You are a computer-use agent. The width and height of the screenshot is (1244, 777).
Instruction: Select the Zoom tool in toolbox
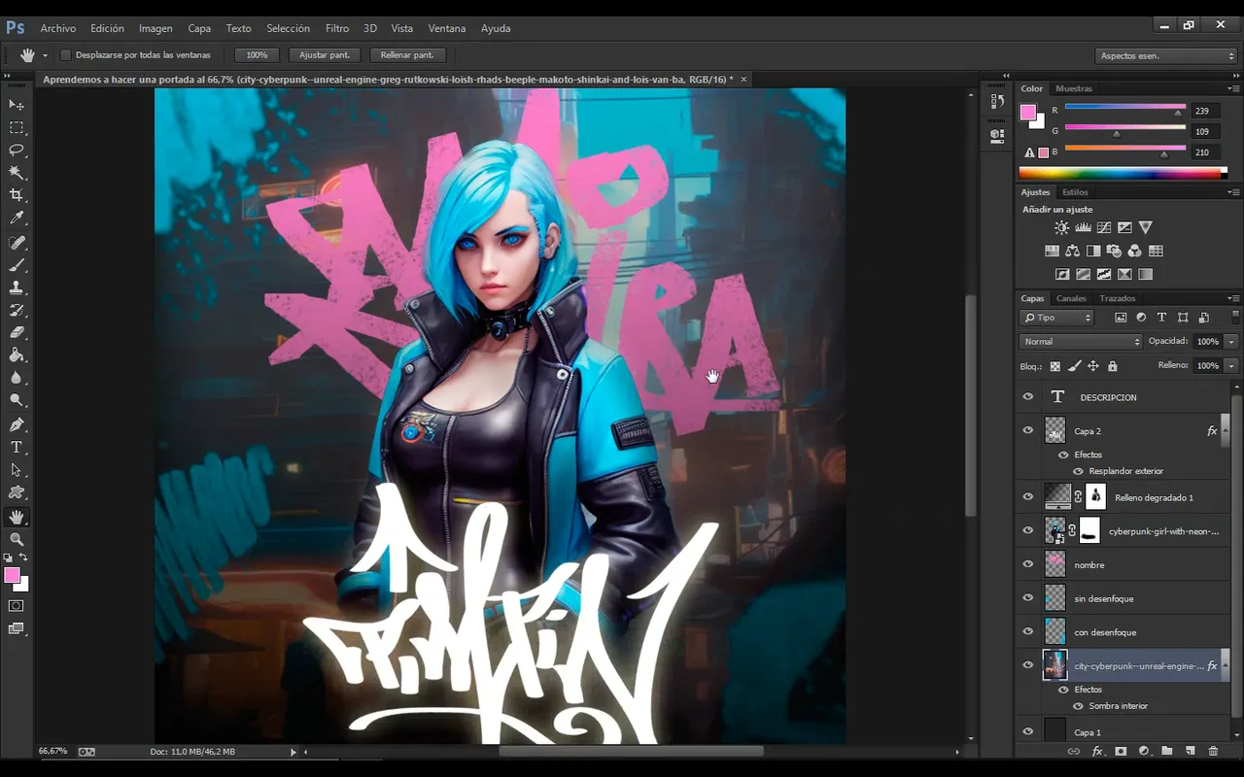pos(17,539)
